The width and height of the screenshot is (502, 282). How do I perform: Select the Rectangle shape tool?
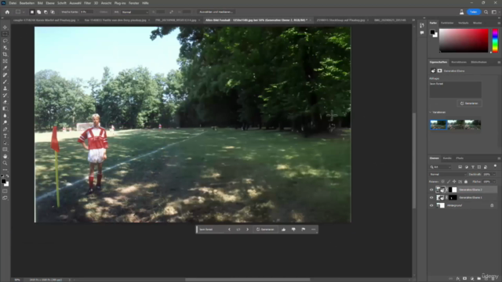click(x=5, y=150)
